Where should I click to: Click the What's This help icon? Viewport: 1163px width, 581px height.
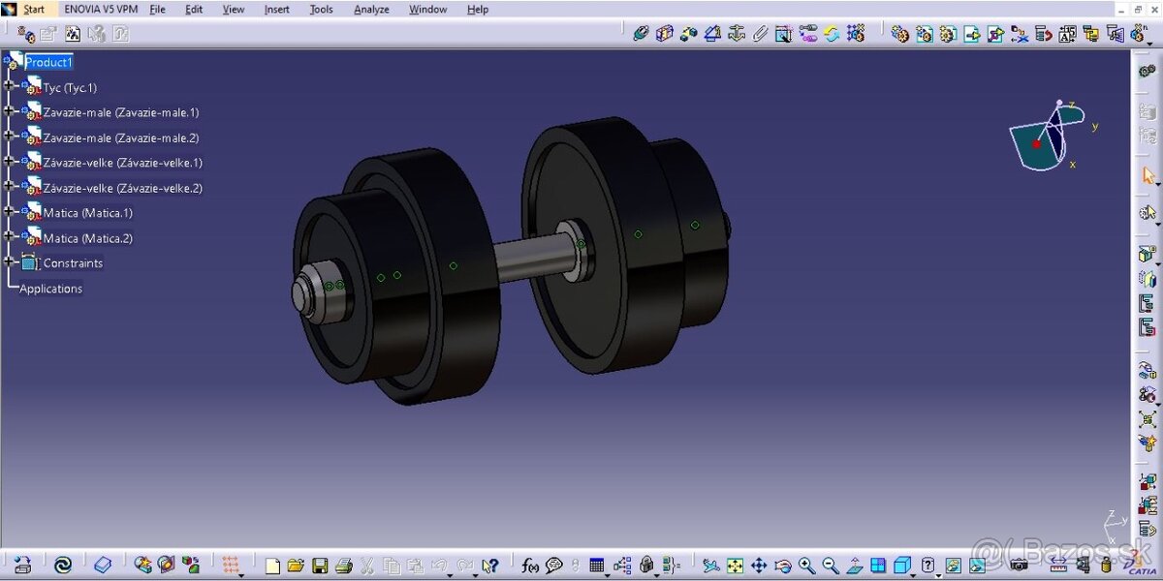pyautogui.click(x=490, y=566)
